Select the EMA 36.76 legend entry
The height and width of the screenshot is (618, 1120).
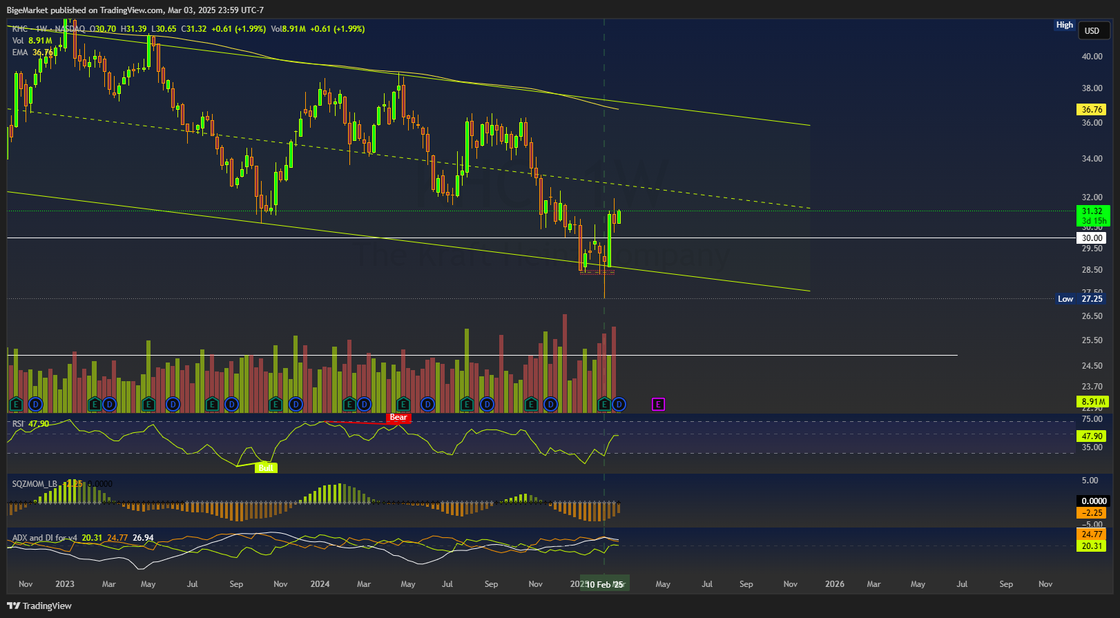[32, 52]
